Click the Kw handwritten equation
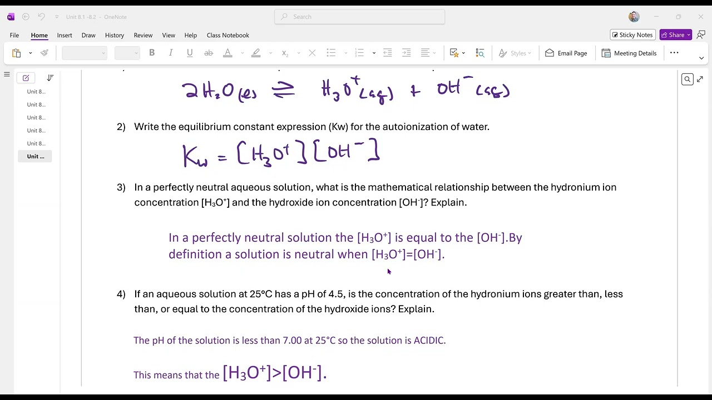This screenshot has height=400, width=712. (281, 154)
